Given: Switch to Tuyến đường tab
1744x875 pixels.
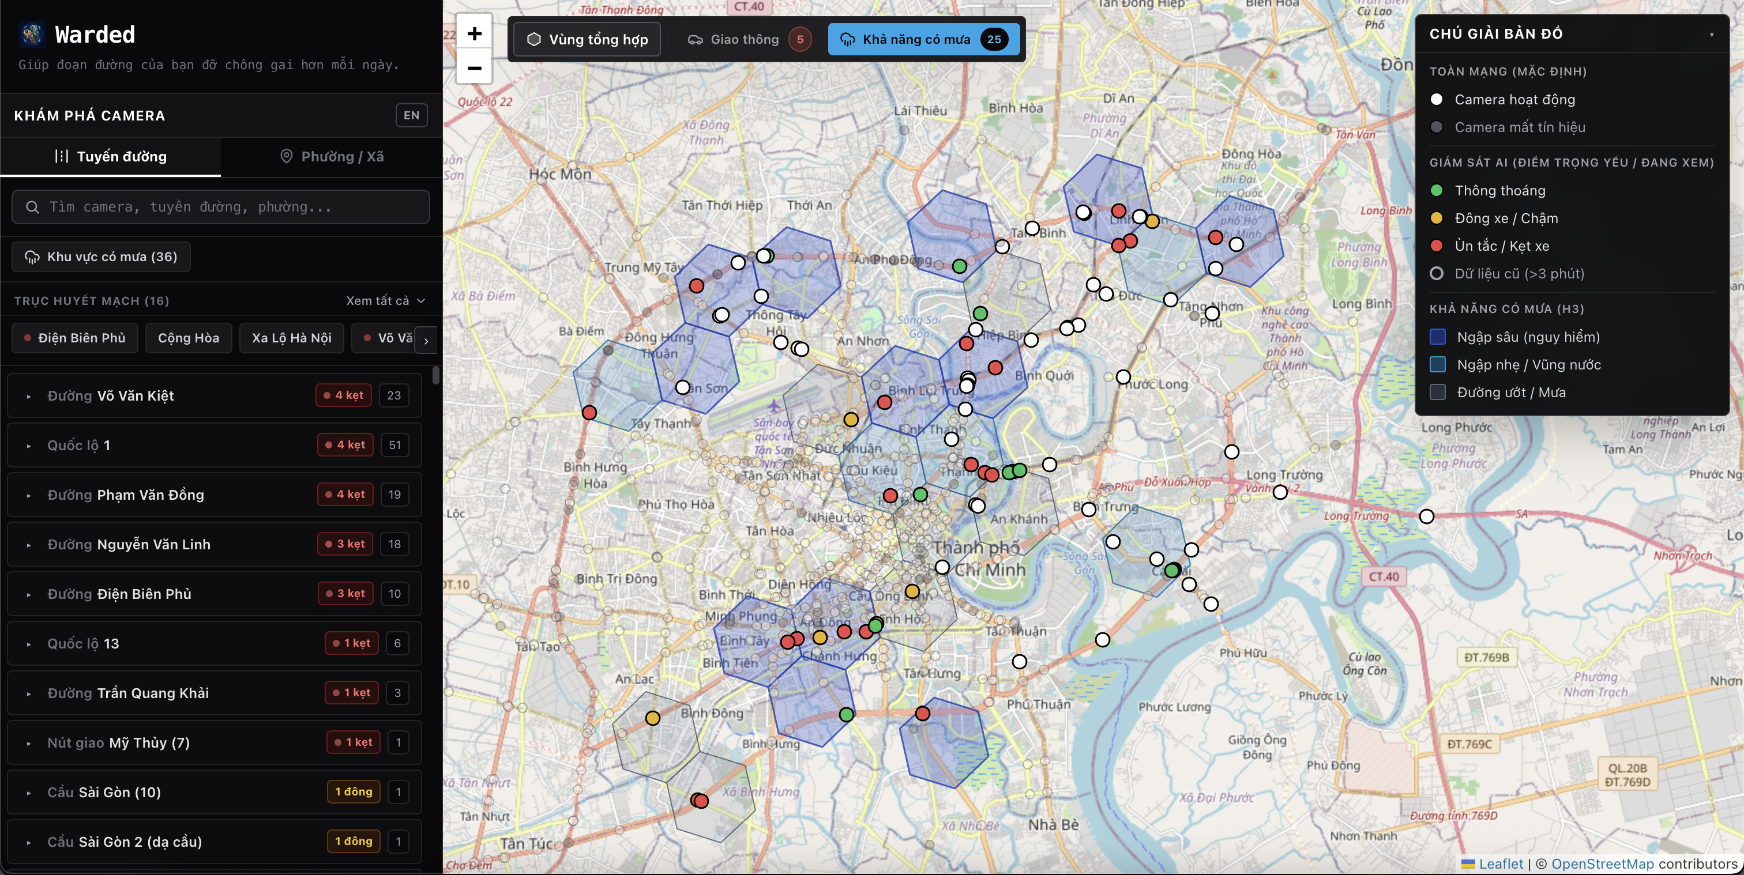Looking at the screenshot, I should (x=110, y=156).
